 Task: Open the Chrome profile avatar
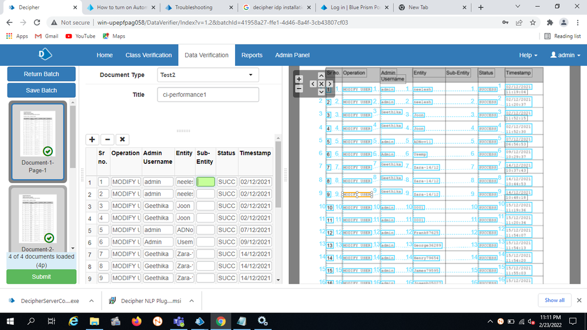(563, 22)
